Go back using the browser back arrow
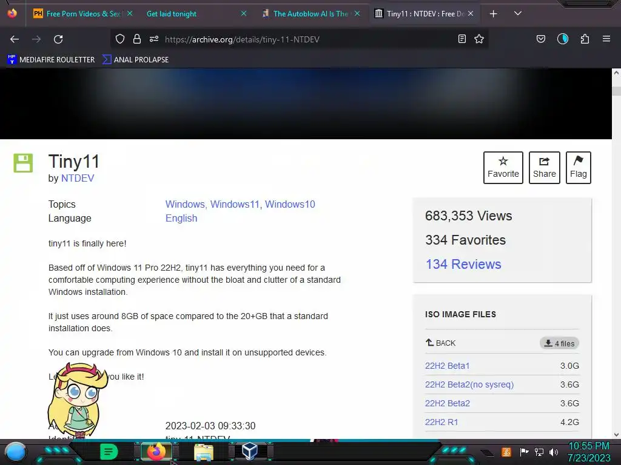621x465 pixels. click(x=15, y=39)
